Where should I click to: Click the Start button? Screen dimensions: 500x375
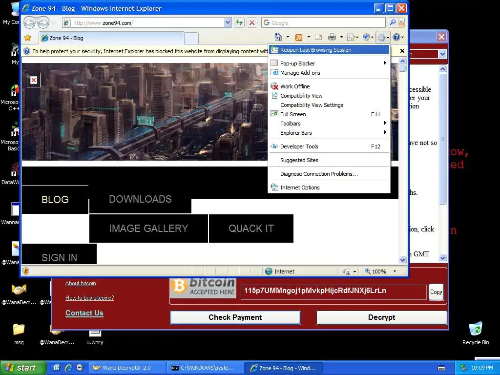(23, 368)
